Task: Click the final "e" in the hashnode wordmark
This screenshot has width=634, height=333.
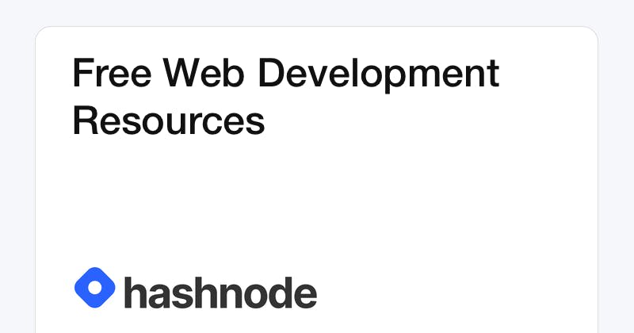Action: click(x=305, y=295)
